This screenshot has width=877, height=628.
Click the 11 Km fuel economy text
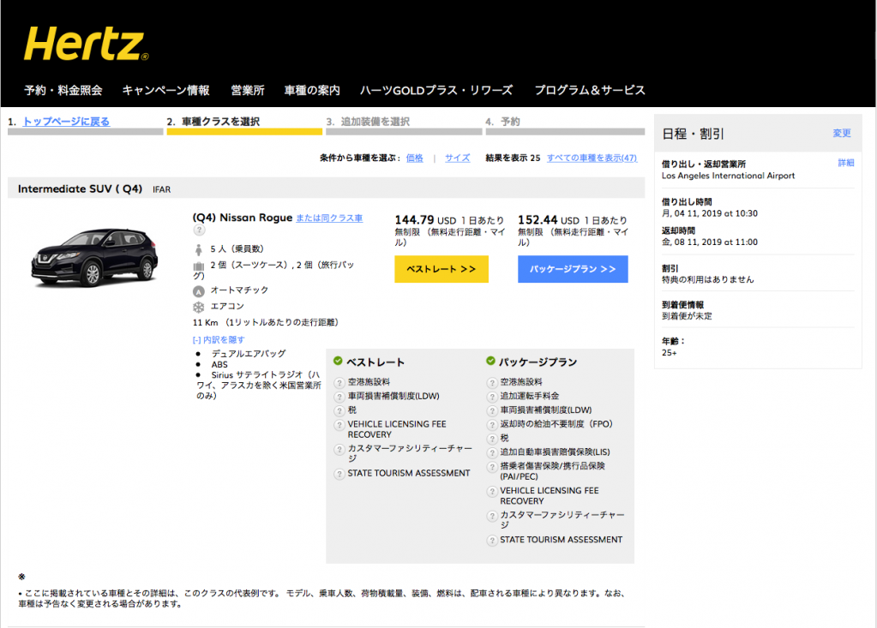(265, 322)
